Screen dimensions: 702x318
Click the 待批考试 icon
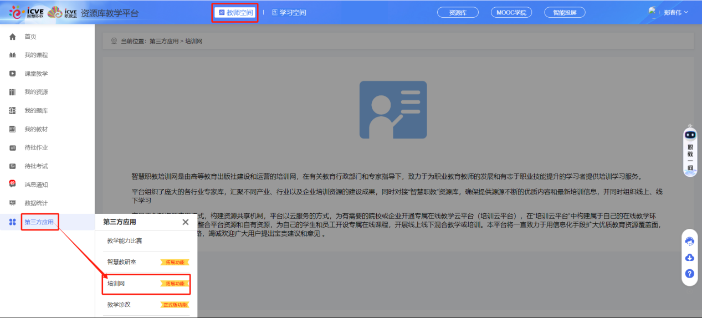point(12,166)
